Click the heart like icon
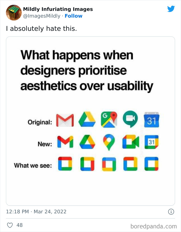Viewport: 181px width, 232px height. [x=10, y=225]
